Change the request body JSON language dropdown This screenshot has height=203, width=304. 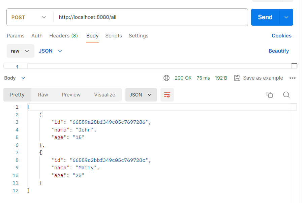[x=51, y=51]
